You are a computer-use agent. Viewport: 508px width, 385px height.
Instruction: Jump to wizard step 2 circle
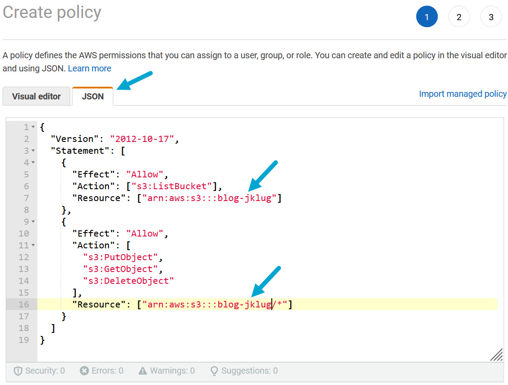[459, 17]
